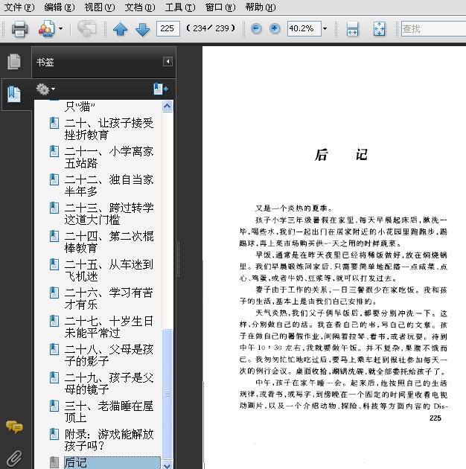Open bookmark 二十、让孩子接受挫折教育
466x469 pixels.
(x=109, y=129)
